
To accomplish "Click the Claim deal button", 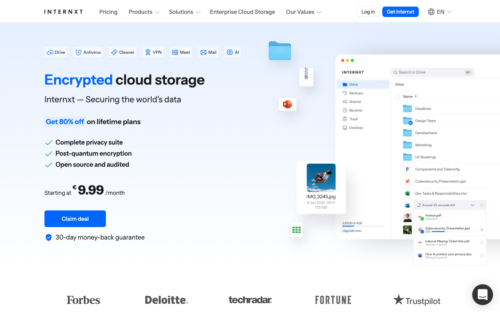I will [x=75, y=219].
